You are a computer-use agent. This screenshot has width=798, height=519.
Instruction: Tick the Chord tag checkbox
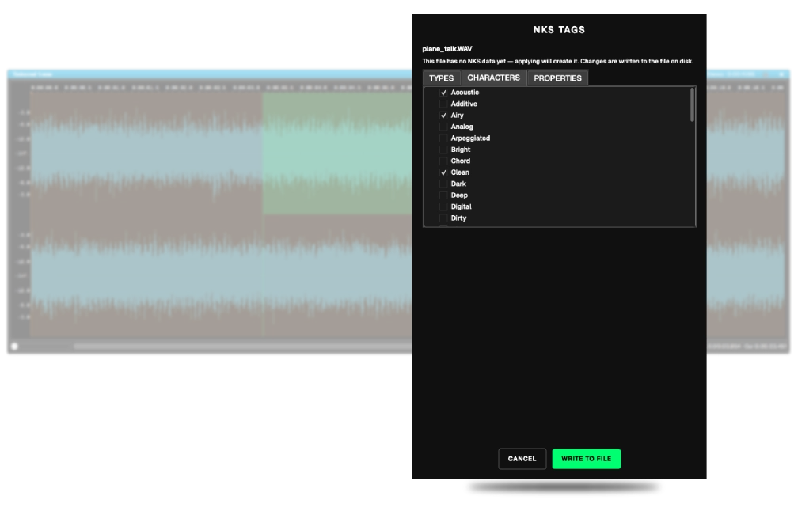443,161
